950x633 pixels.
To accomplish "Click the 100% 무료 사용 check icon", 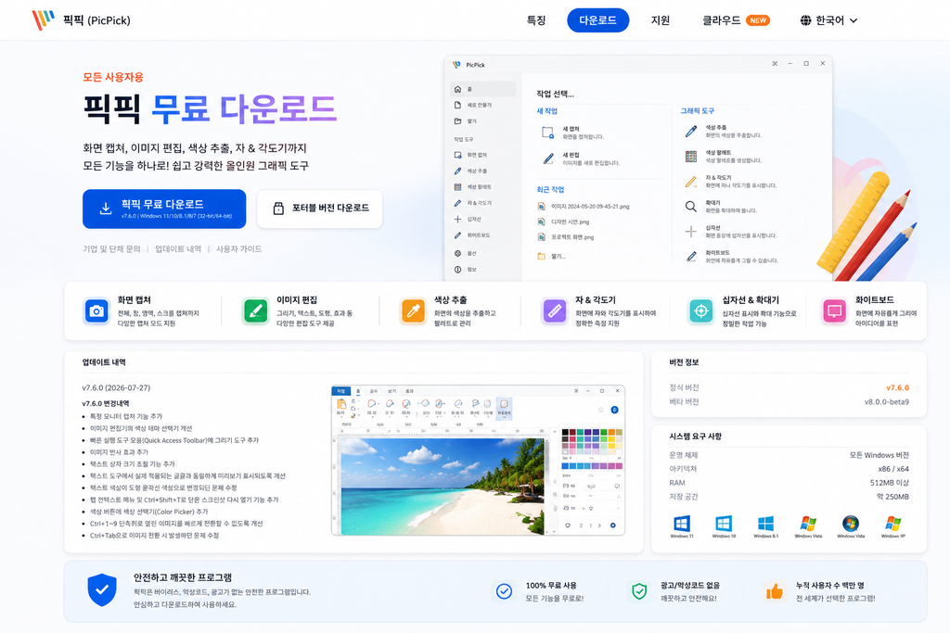I will click(x=504, y=591).
